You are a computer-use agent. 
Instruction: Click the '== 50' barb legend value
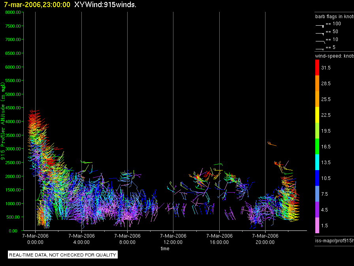tap(332, 32)
